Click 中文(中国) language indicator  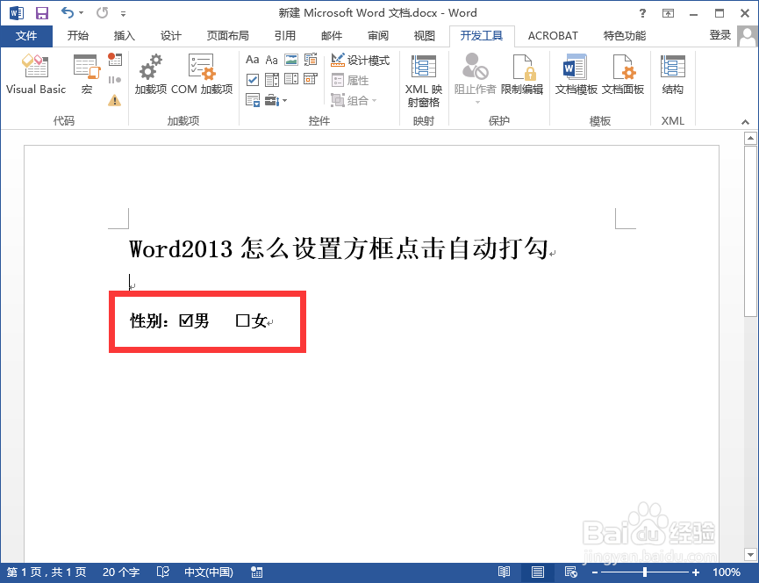(x=209, y=572)
